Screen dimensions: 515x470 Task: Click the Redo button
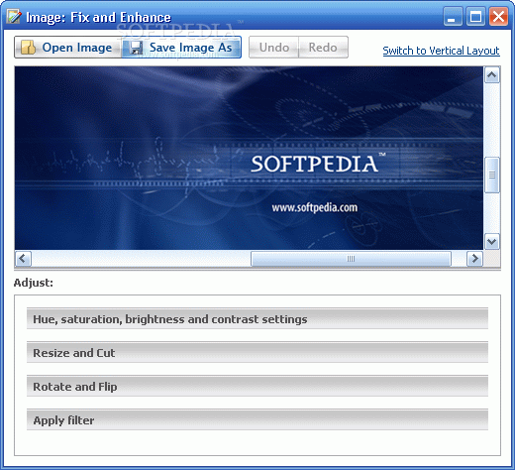tap(323, 48)
